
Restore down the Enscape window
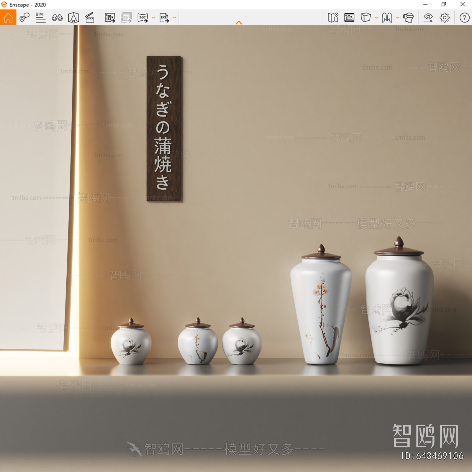(x=444, y=4)
